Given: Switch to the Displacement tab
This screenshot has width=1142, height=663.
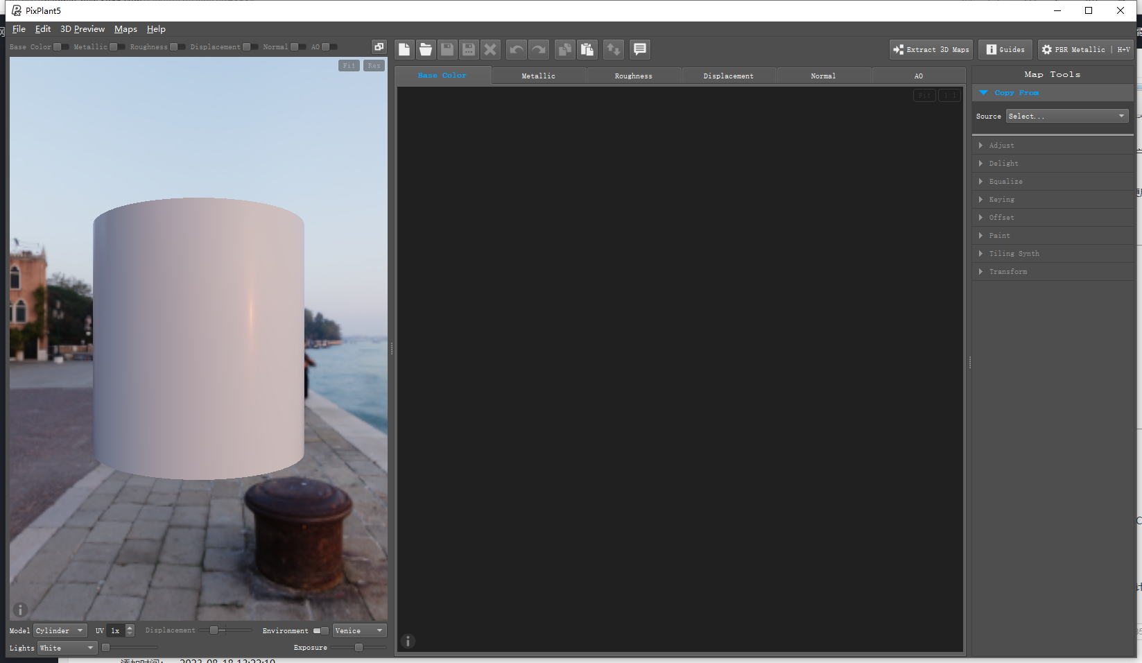Looking at the screenshot, I should tap(729, 76).
